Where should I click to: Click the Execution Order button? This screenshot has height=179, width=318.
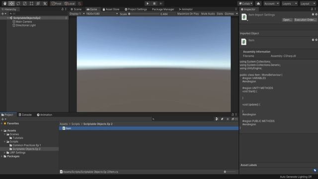click(x=305, y=20)
